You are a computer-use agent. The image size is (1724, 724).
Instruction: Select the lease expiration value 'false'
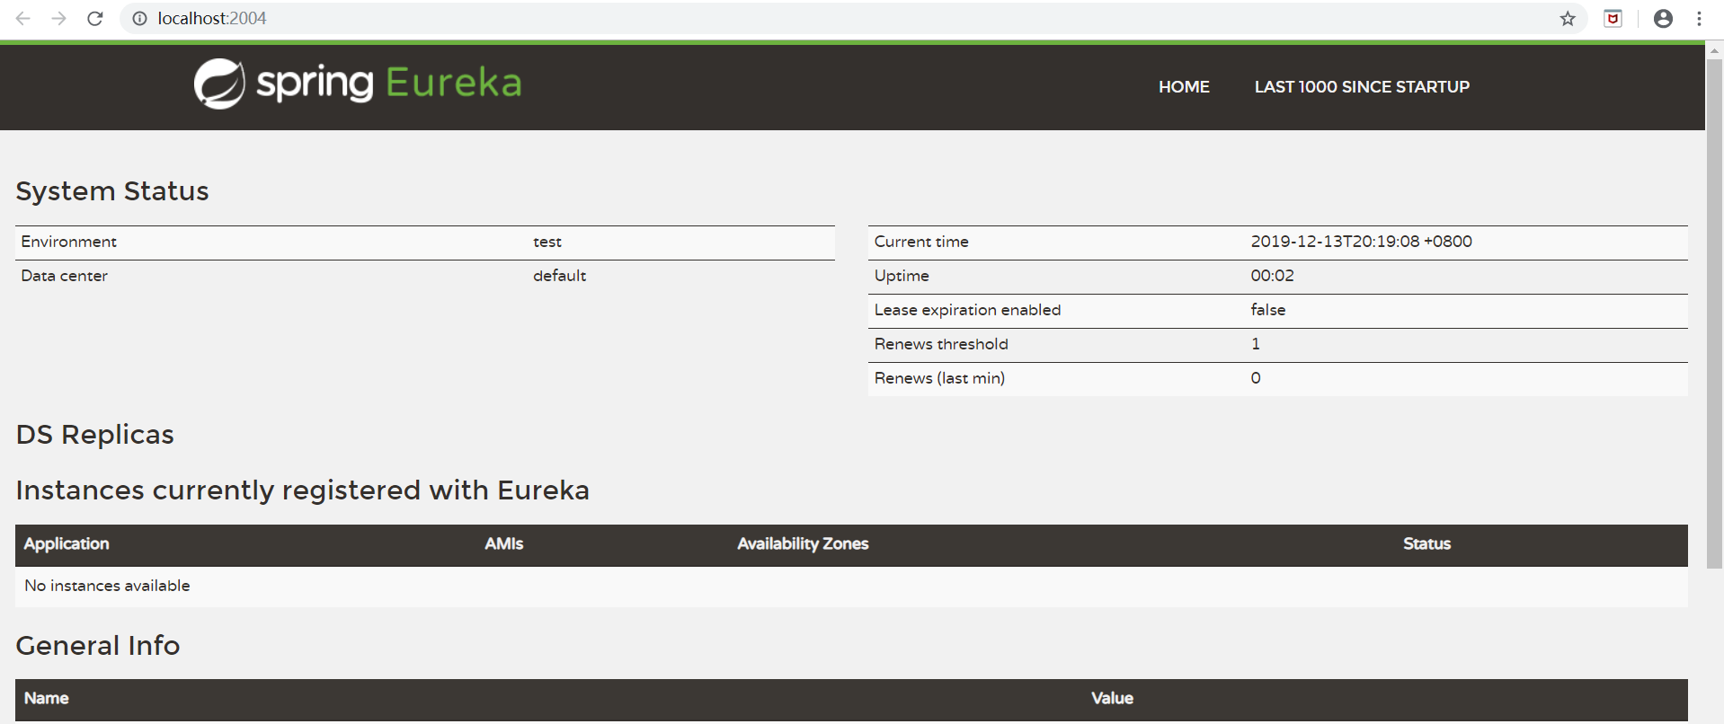[x=1267, y=310]
